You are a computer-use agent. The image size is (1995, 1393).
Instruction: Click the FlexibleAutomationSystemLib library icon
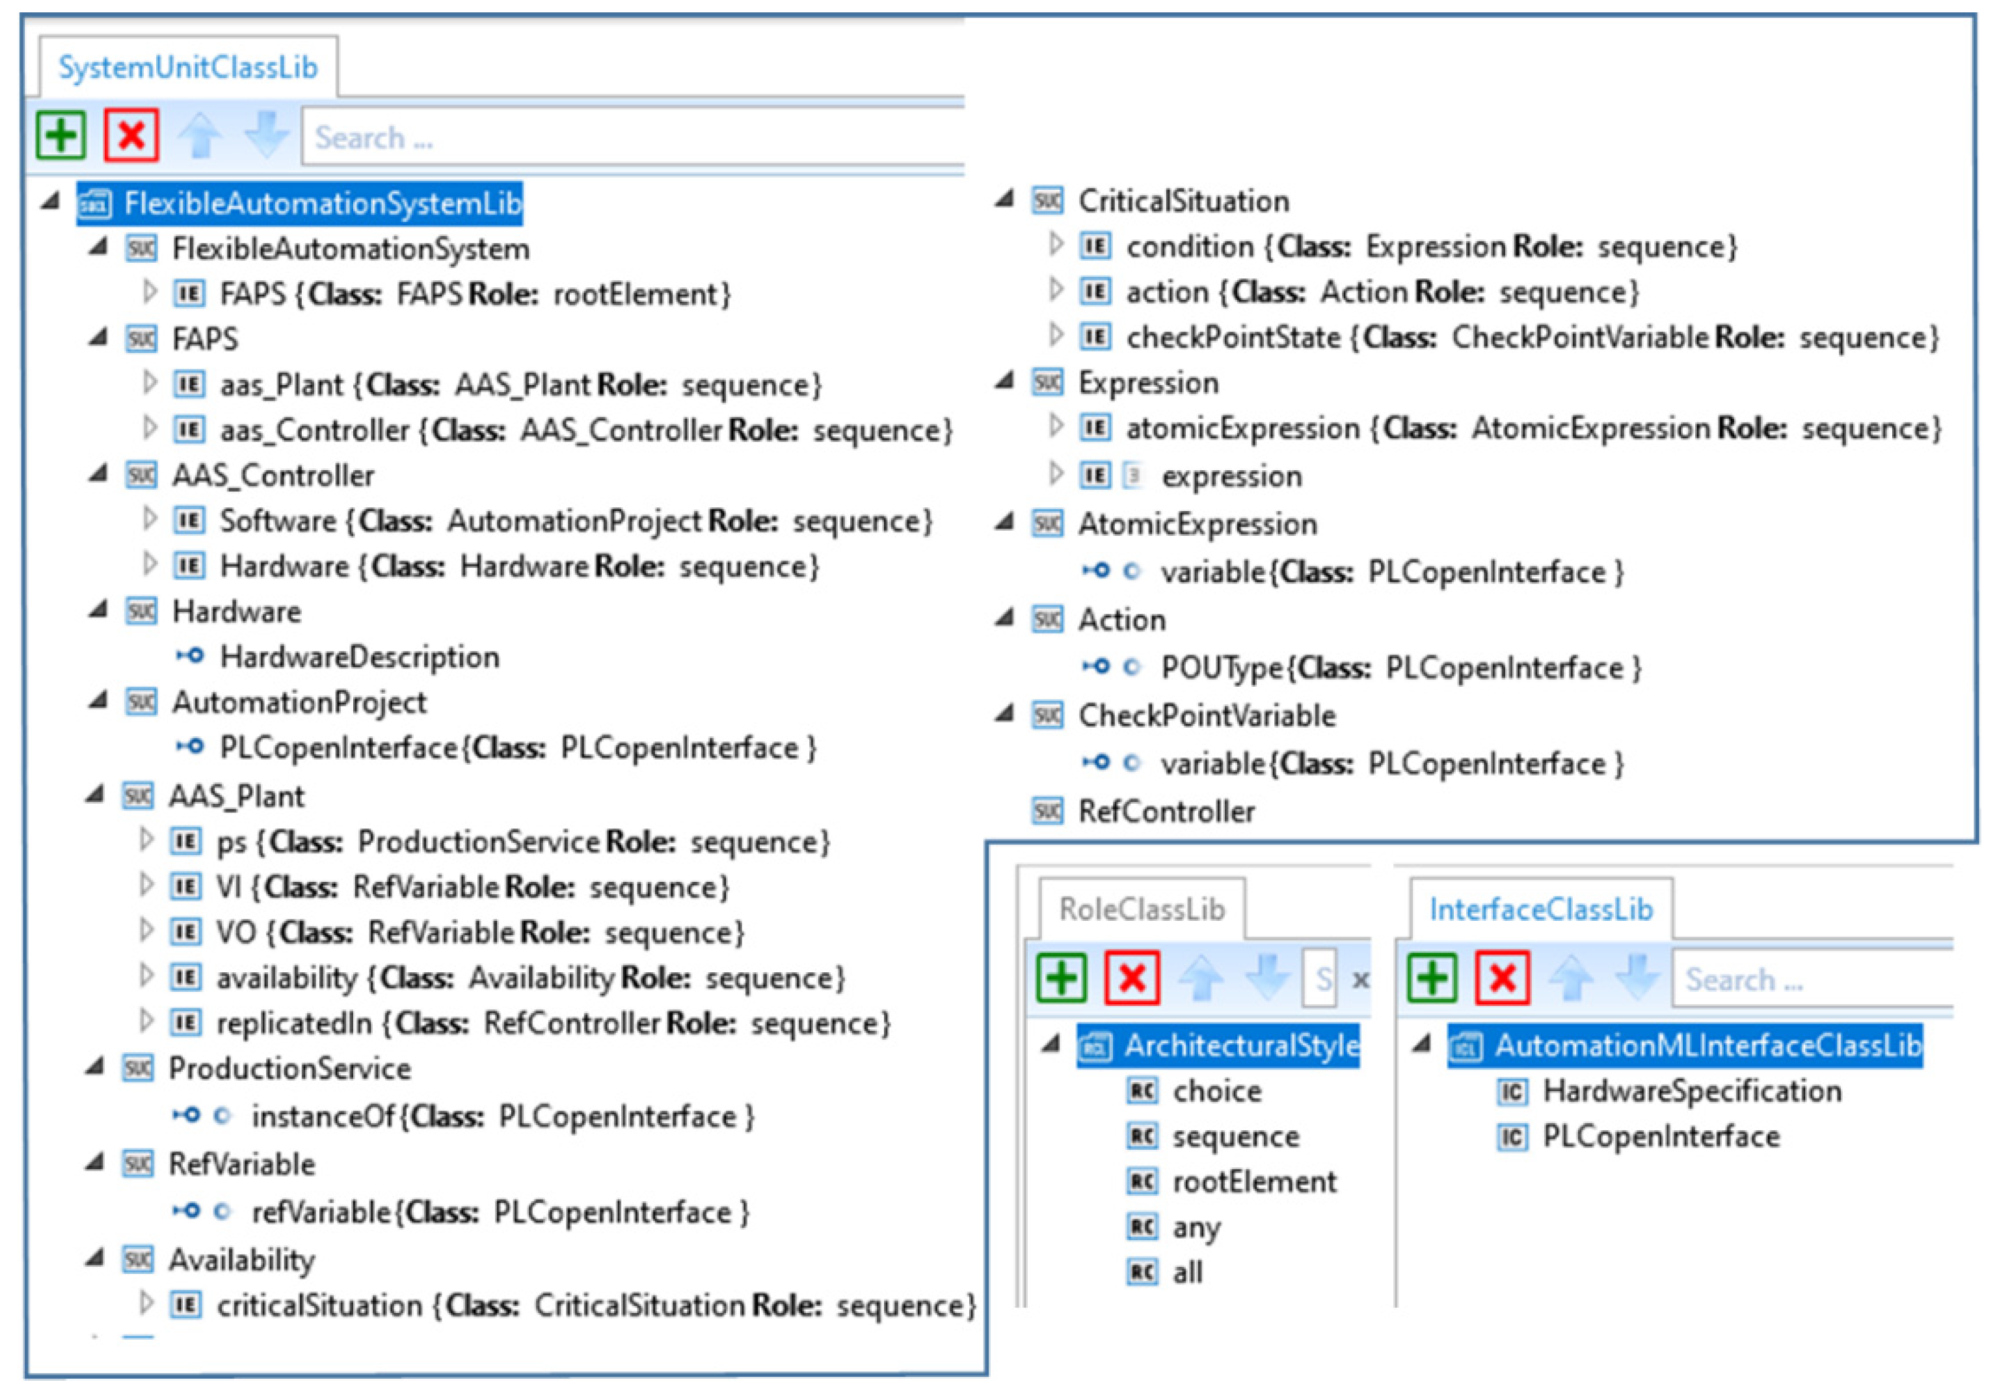click(x=96, y=204)
